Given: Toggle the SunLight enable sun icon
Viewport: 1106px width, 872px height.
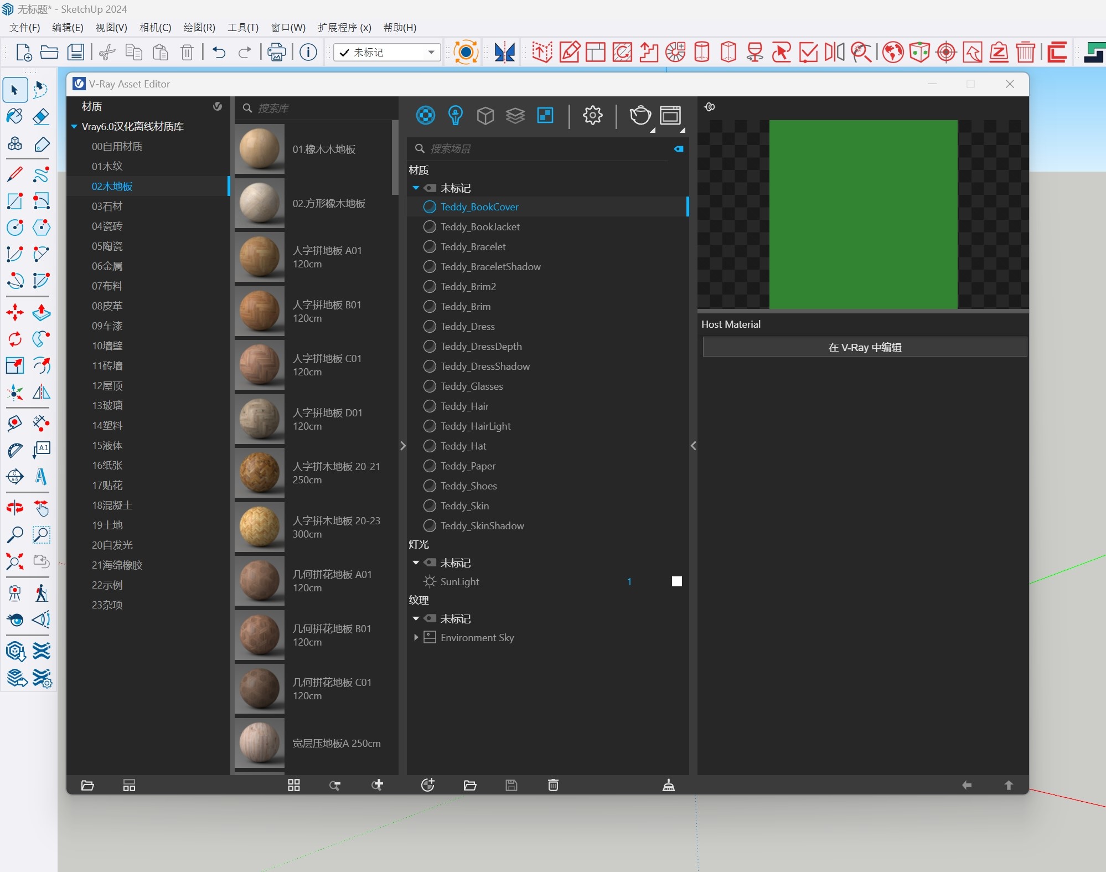Looking at the screenshot, I should click(x=430, y=581).
